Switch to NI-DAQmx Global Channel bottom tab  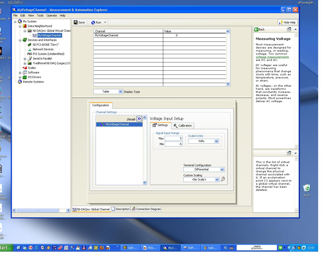click(x=91, y=209)
